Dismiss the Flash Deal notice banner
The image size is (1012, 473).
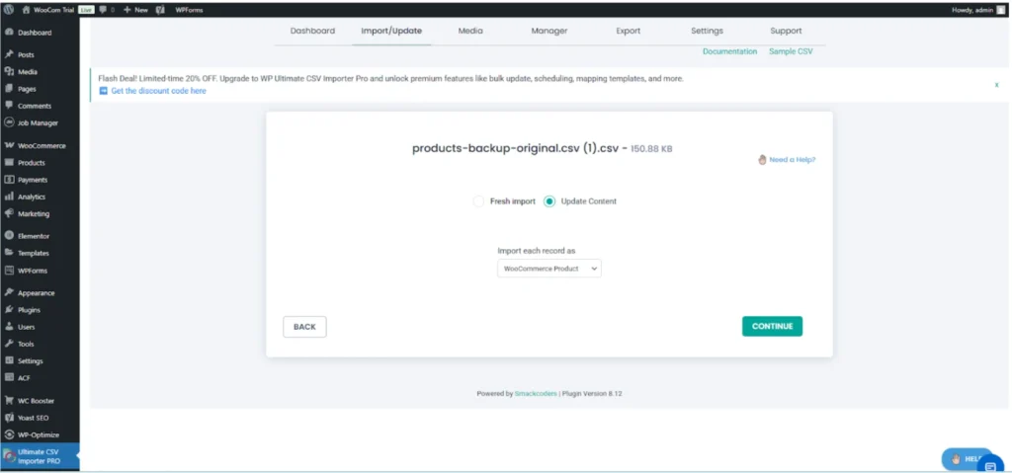996,85
